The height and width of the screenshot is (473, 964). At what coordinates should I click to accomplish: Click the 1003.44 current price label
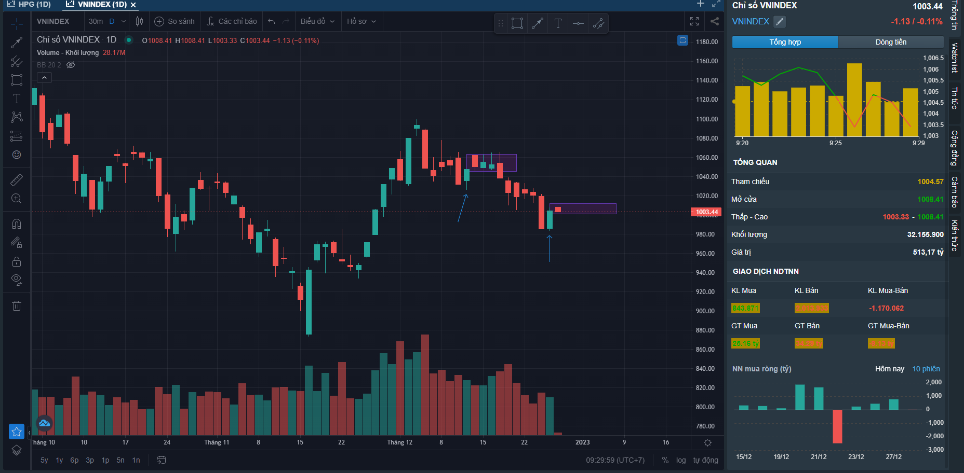tap(706, 212)
